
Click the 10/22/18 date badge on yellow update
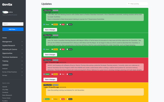pos(55,85)
